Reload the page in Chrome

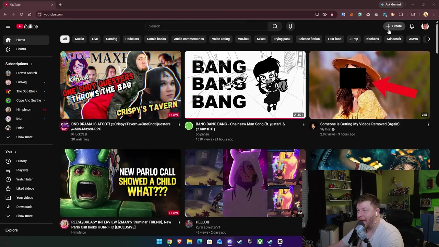21,14
